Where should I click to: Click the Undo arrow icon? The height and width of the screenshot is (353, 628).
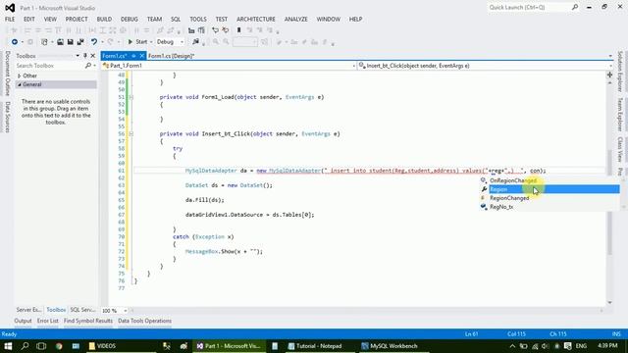94,41
